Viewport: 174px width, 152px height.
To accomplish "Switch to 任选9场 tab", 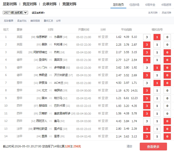I will [x=134, y=5].
